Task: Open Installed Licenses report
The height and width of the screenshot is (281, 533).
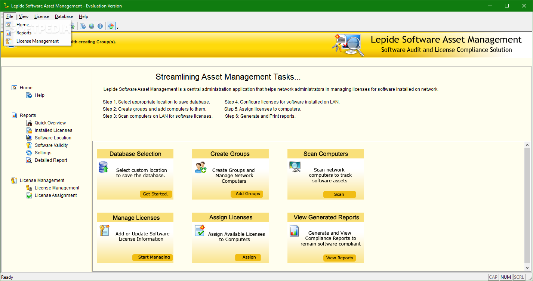Action: 53,130
